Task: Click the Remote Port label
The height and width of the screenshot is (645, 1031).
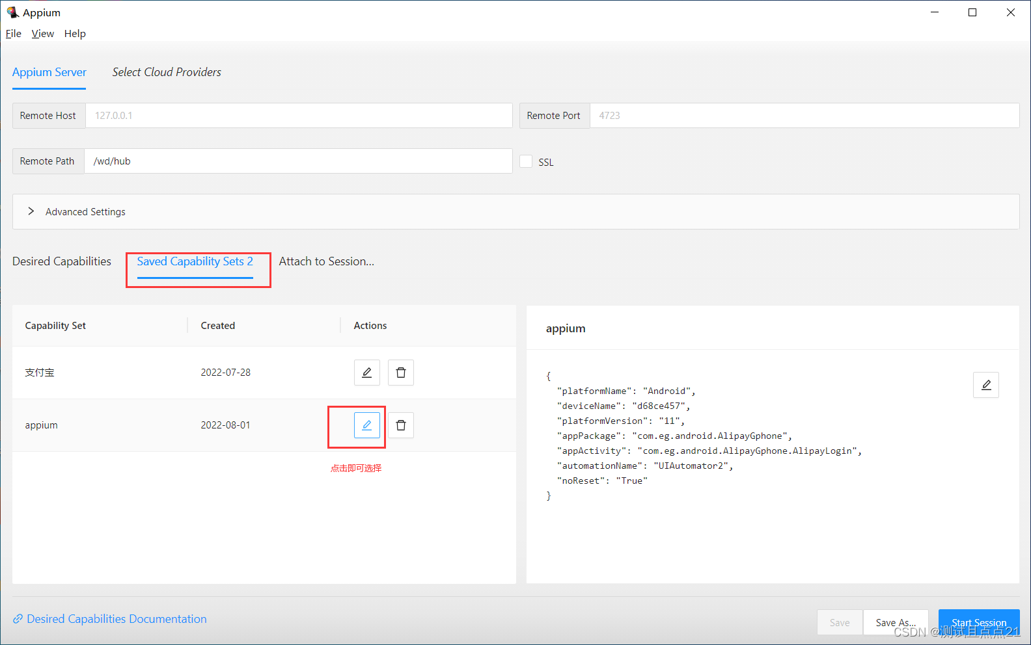Action: tap(554, 116)
